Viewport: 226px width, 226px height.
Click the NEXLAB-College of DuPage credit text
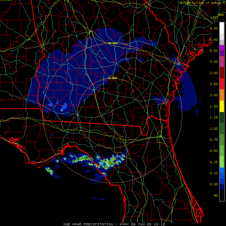click(203, 3)
